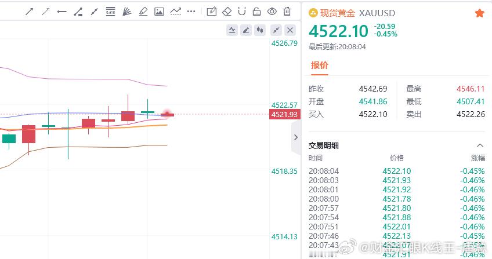This screenshot has height=259, width=492.
Task: Select the dashed arrow drawing tool
Action: 46,12
